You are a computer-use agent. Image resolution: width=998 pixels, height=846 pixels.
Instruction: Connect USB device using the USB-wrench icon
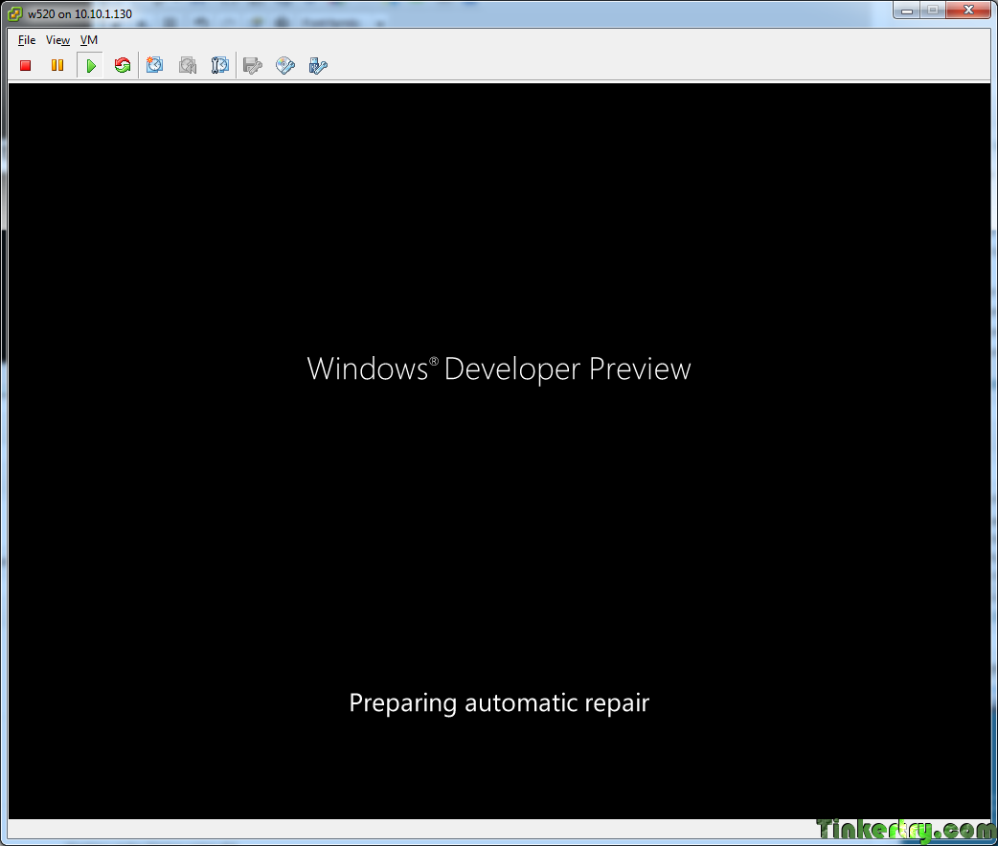(318, 65)
